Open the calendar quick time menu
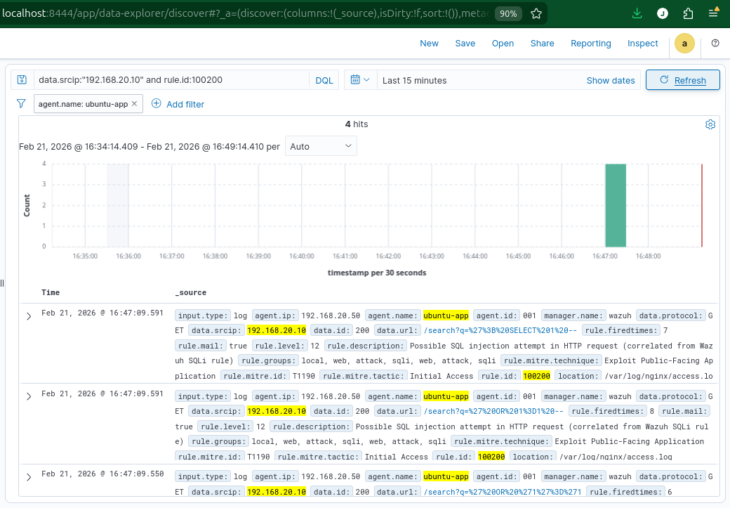The image size is (730, 508). [360, 79]
